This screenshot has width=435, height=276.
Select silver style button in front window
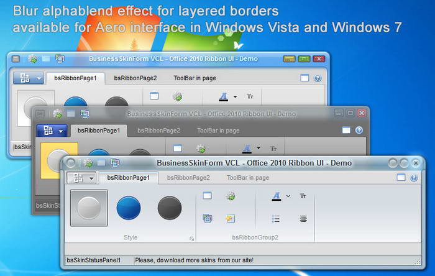(x=89, y=208)
